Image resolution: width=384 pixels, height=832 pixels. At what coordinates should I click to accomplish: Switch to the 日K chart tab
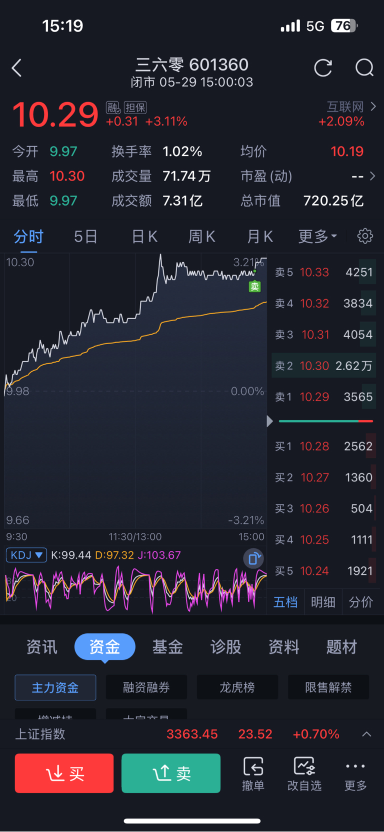pyautogui.click(x=144, y=236)
